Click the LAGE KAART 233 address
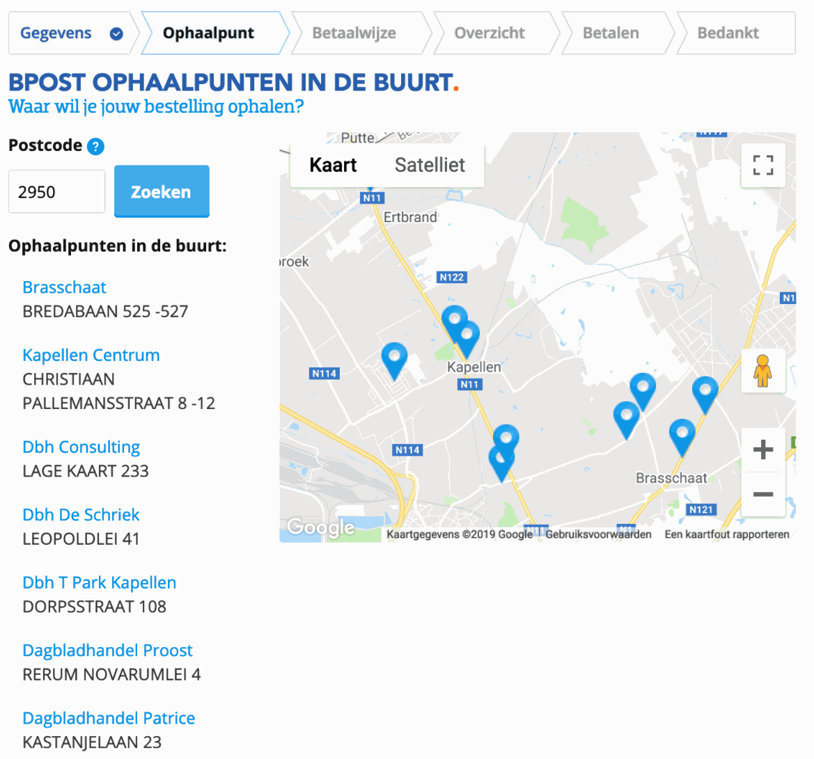 coord(86,470)
